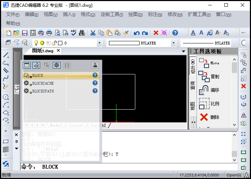Screen dimensions: 251x179
Task: Expand left toolbar overflow chevron
Action: point(6,155)
